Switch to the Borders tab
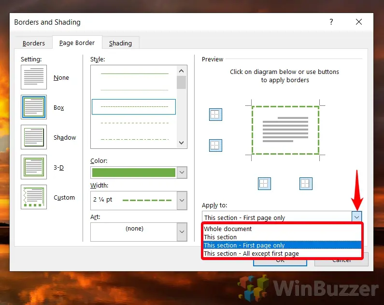 (34, 43)
